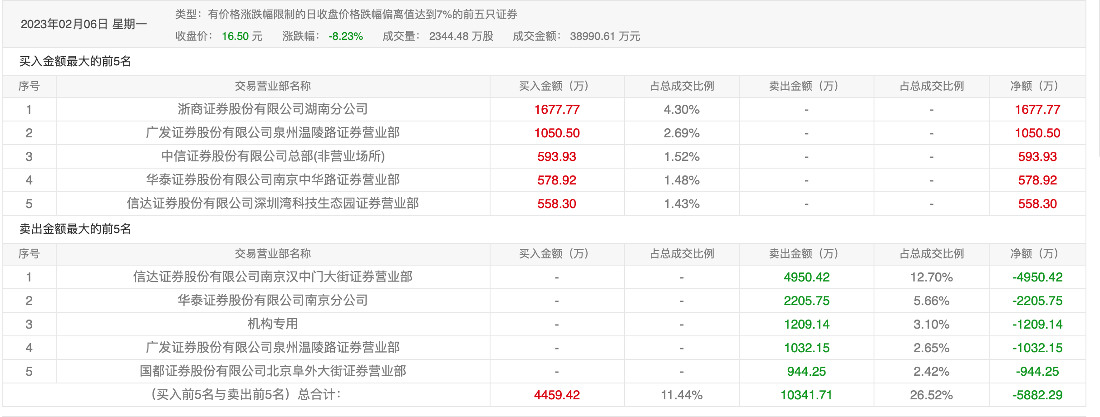Click the closing price 16.50 元
This screenshot has height=417, width=1100.
242,36
